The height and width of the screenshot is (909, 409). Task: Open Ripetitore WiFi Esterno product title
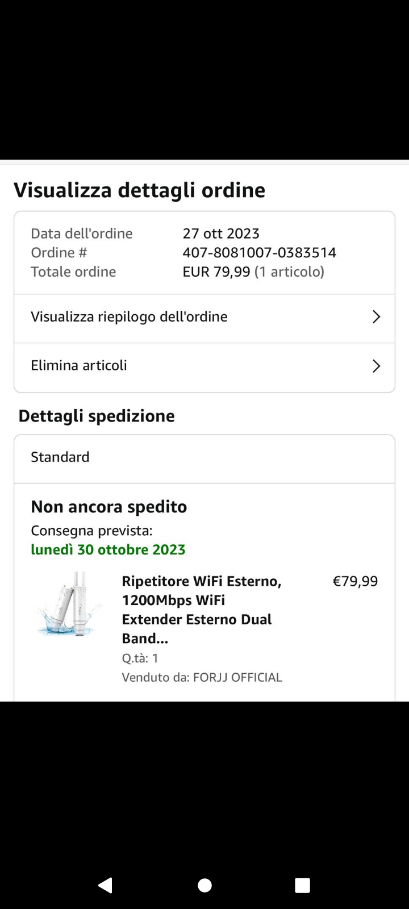coord(202,610)
